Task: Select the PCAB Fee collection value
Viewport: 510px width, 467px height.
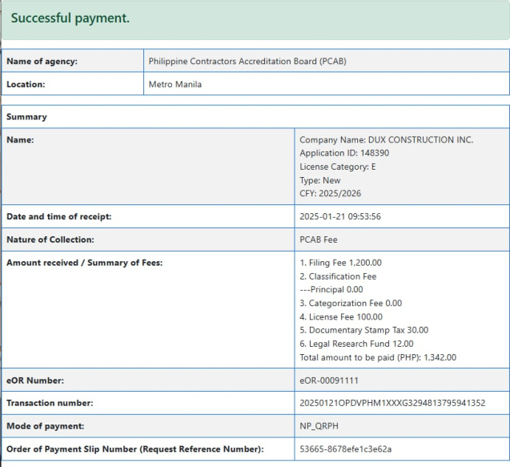Action: (x=319, y=240)
